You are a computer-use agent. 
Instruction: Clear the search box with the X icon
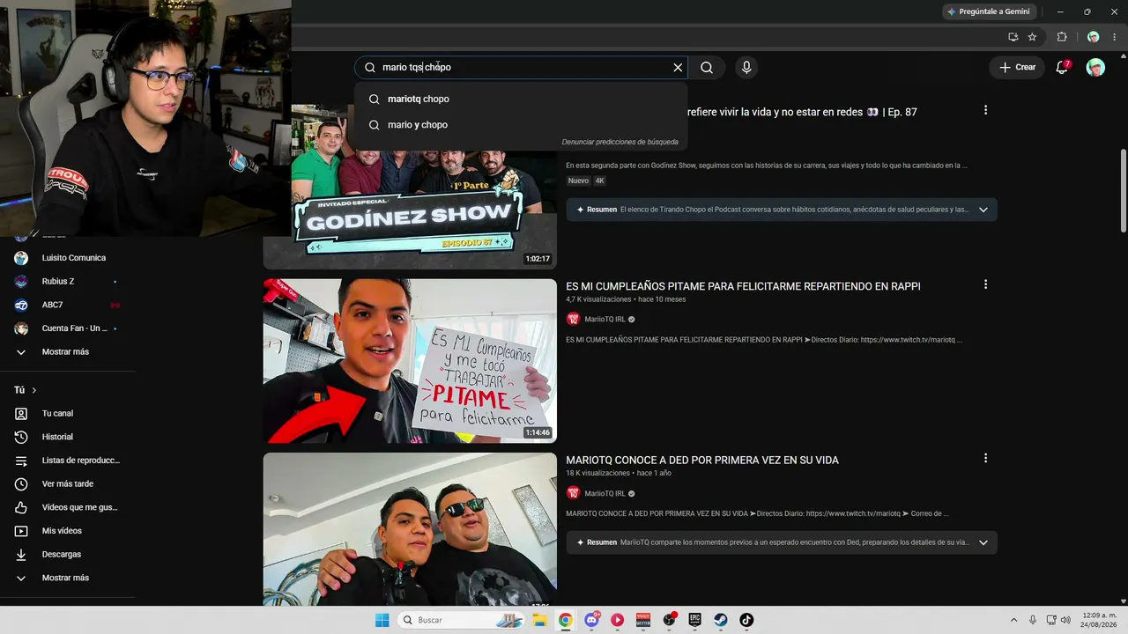[x=678, y=68]
